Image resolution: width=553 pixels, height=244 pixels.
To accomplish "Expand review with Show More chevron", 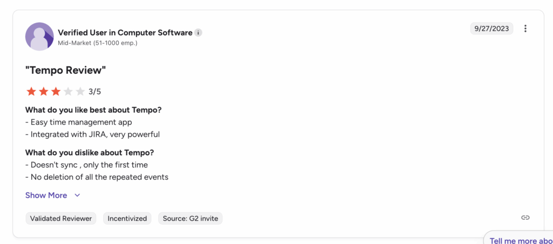I will [77, 196].
